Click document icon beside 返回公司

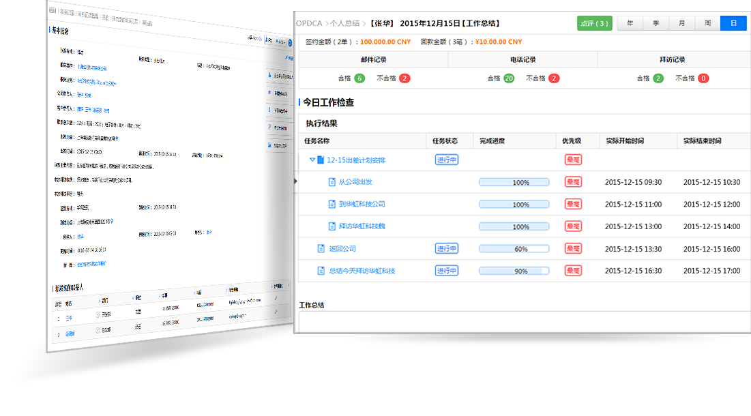coord(321,249)
